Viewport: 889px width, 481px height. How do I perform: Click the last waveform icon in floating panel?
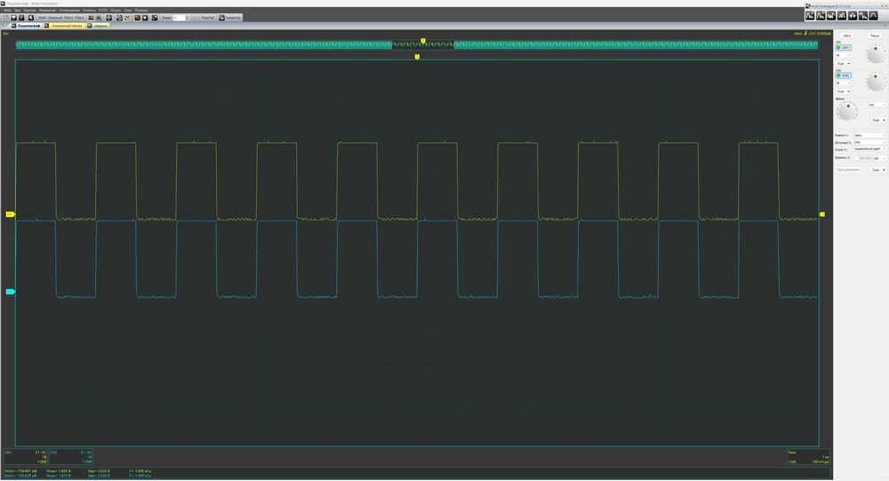(873, 15)
